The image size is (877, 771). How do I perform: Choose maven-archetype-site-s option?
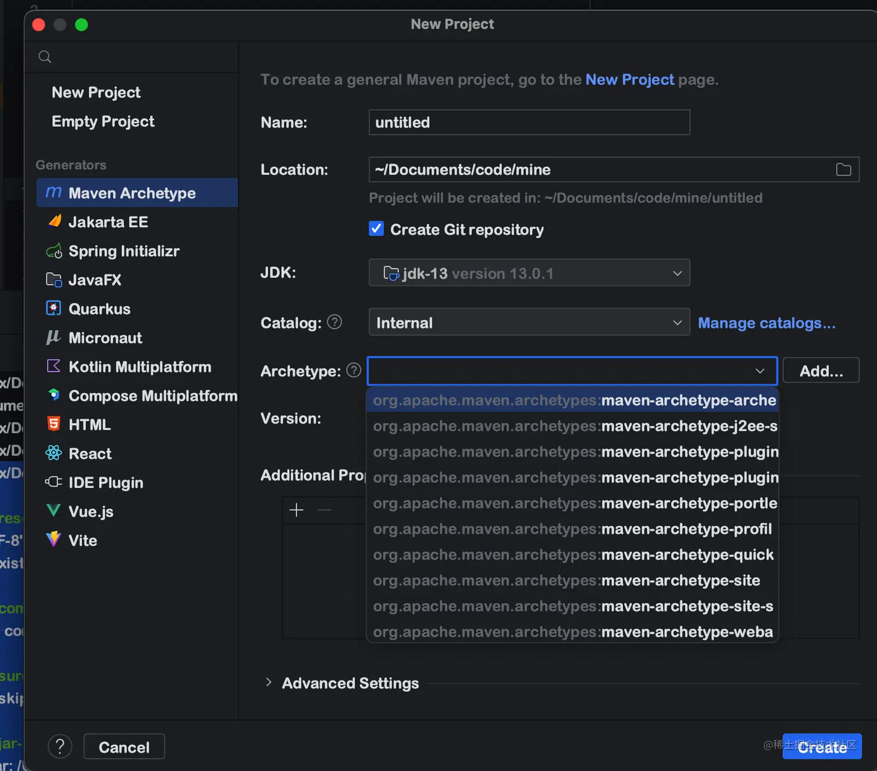[572, 606]
